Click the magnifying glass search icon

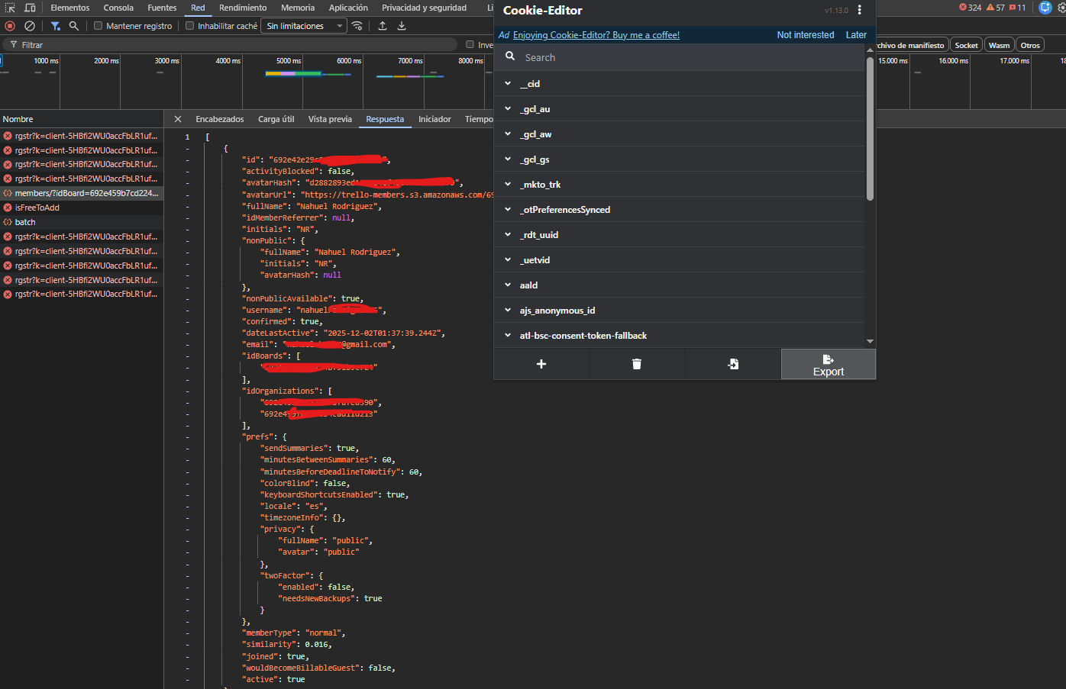[75, 25]
